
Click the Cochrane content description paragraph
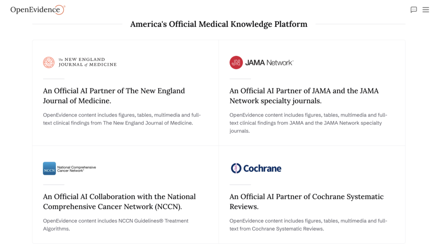pyautogui.click(x=308, y=225)
